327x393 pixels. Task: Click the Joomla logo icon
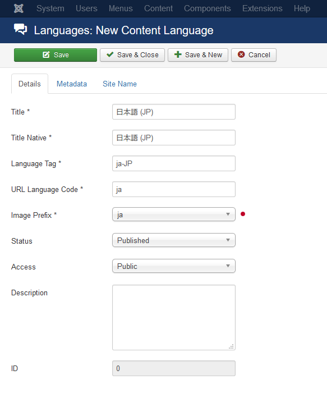coord(19,8)
